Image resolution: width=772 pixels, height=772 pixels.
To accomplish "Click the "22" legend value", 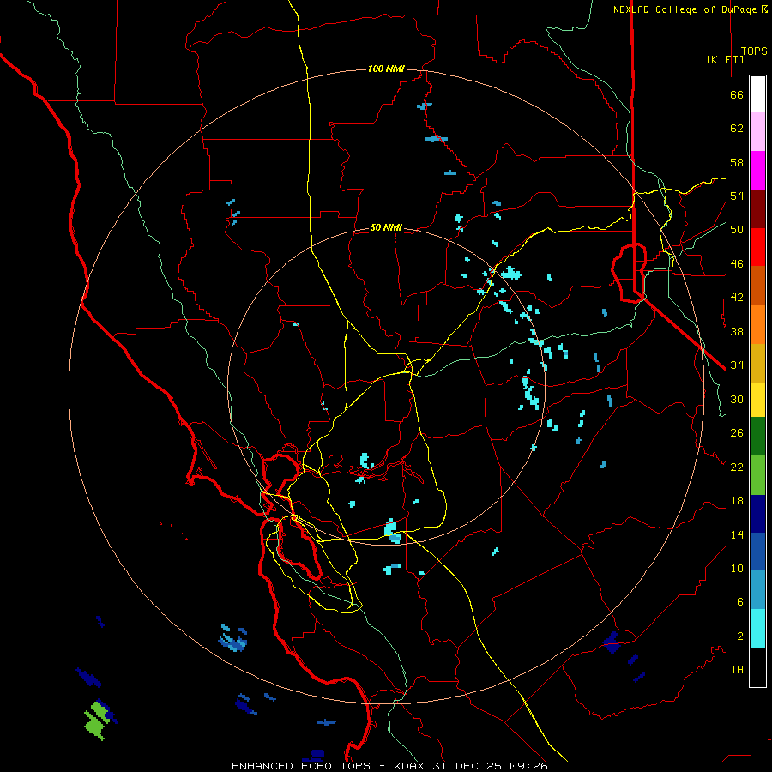I will pos(737,467).
